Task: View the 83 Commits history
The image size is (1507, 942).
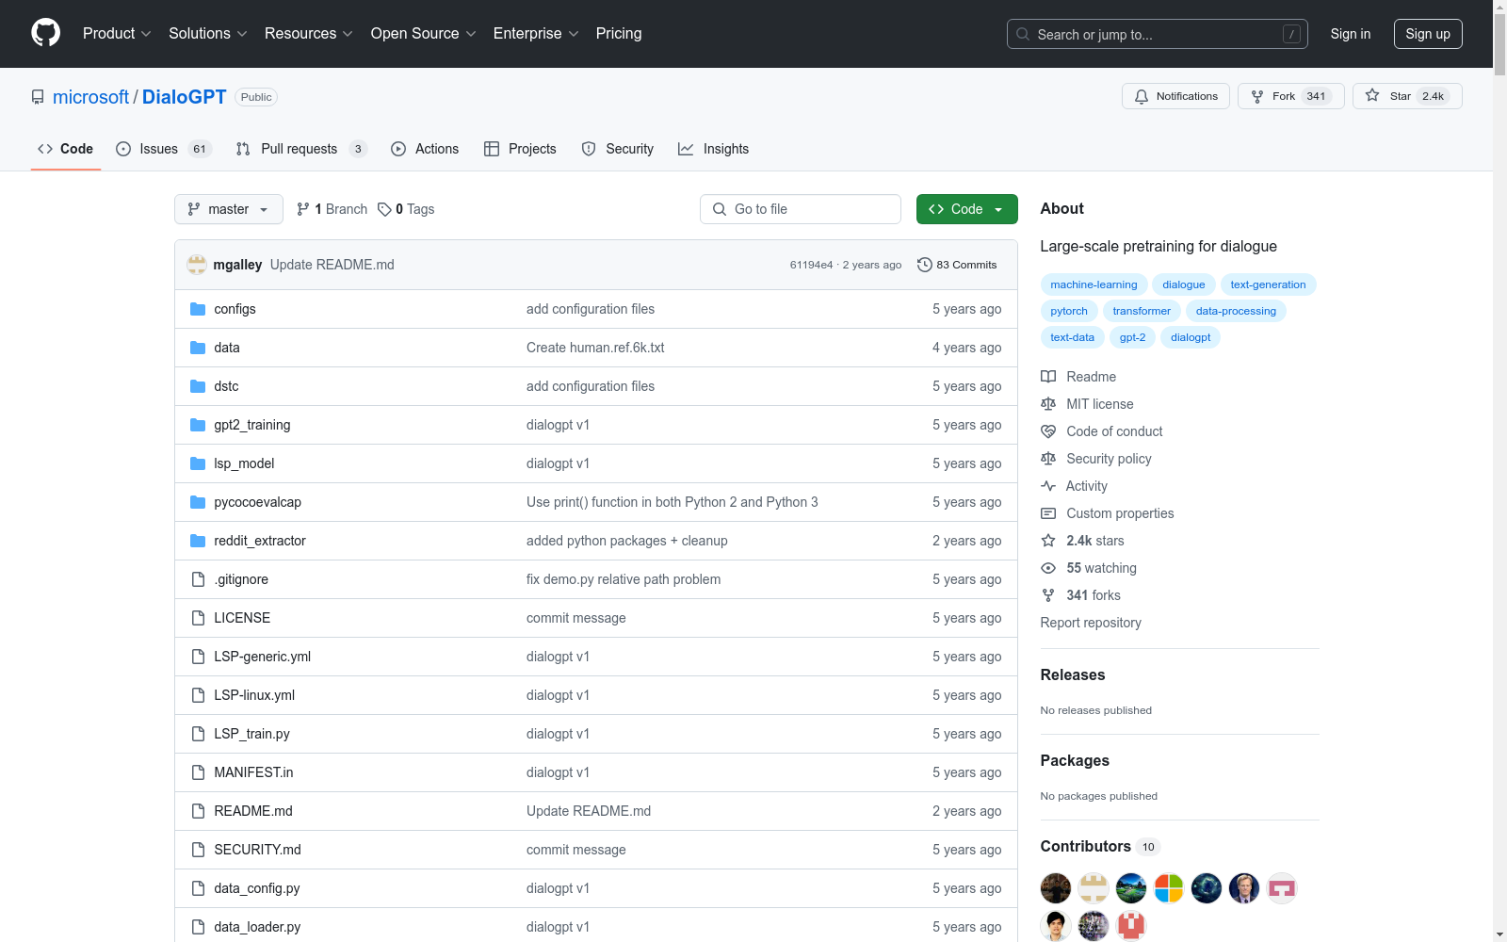Action: (x=957, y=265)
